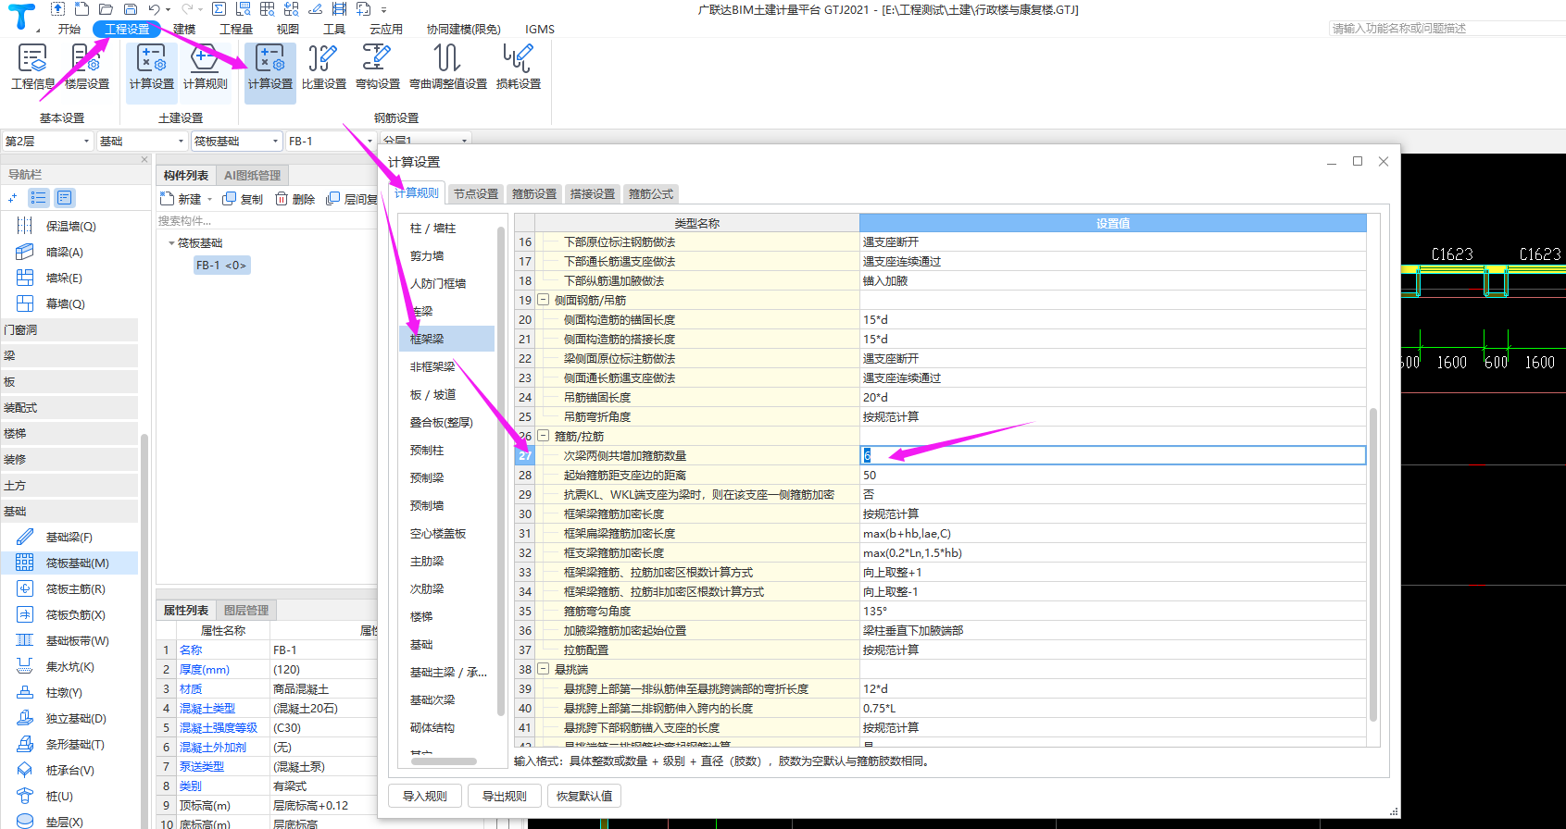Screen dimensions: 1566x829
Task: Select 桩承台(V) component
Action: [x=69, y=770]
